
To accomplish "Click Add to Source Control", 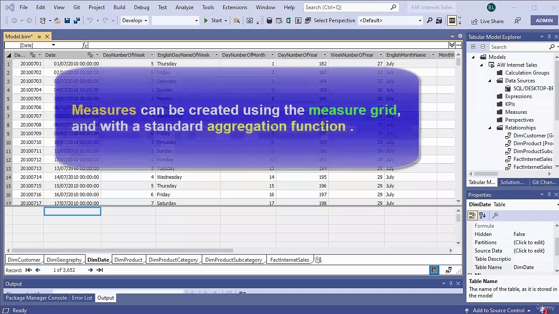I will tap(498, 311).
